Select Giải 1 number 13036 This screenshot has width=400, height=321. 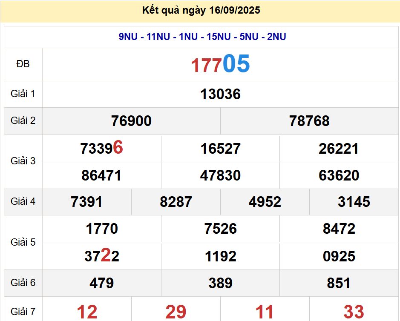pyautogui.click(x=220, y=94)
